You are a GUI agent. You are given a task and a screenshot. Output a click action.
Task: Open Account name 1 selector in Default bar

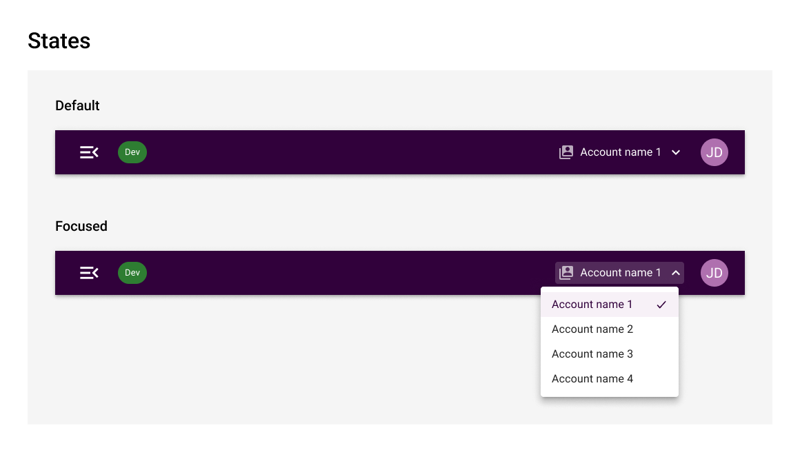click(x=620, y=152)
